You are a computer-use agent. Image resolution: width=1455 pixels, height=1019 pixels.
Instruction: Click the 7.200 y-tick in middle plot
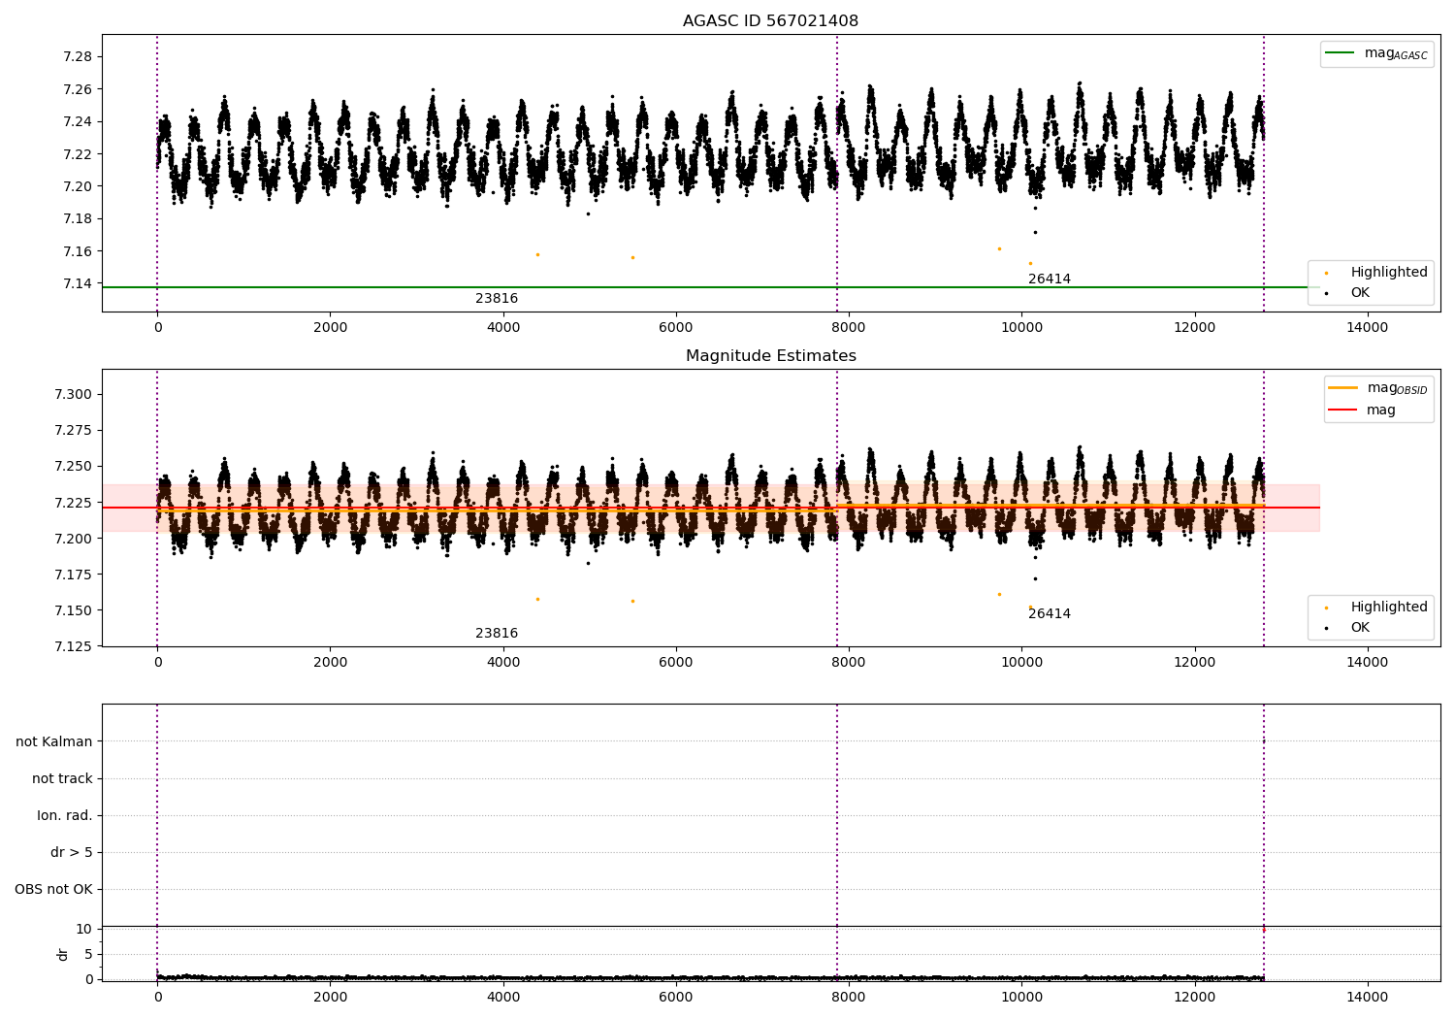(x=74, y=539)
